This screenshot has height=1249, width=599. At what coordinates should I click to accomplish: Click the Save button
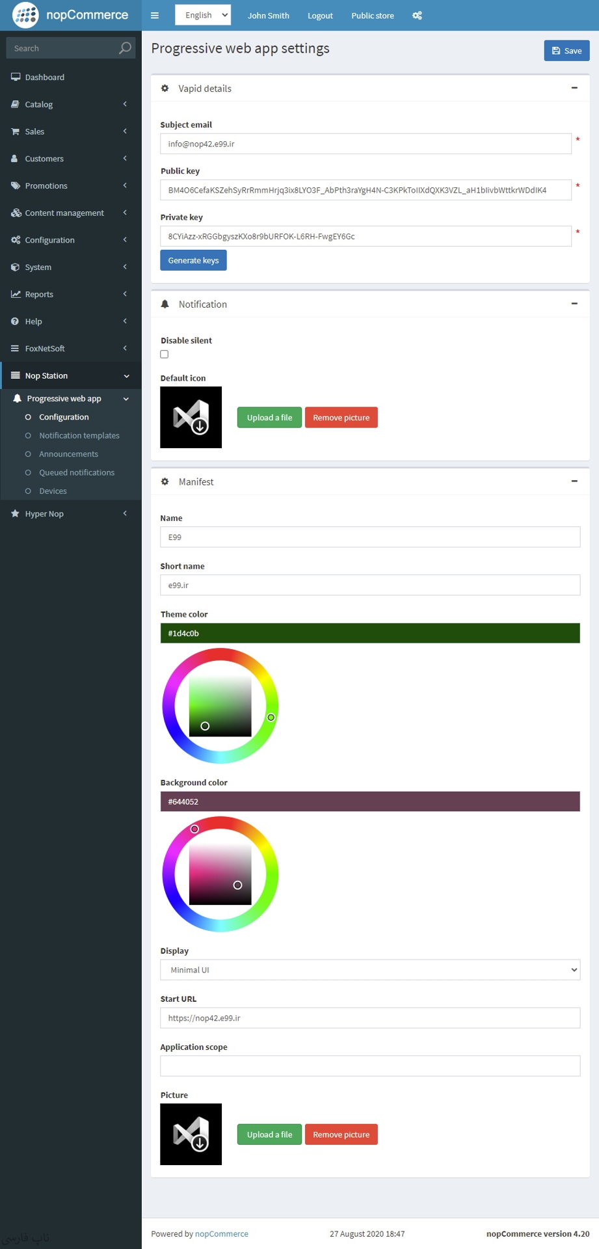566,51
